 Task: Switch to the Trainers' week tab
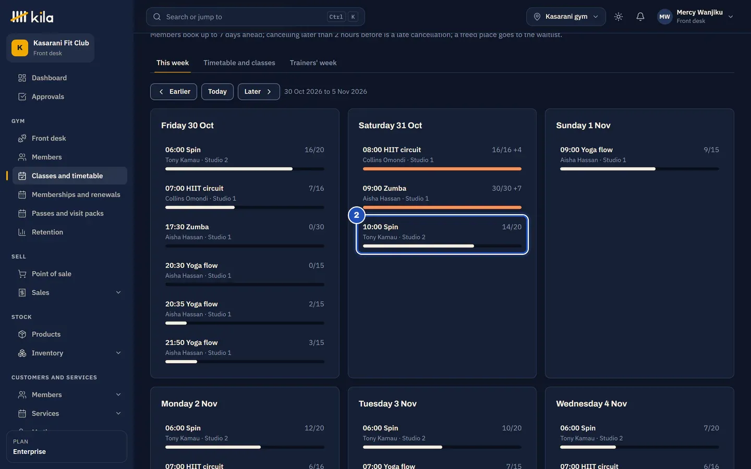pyautogui.click(x=313, y=63)
